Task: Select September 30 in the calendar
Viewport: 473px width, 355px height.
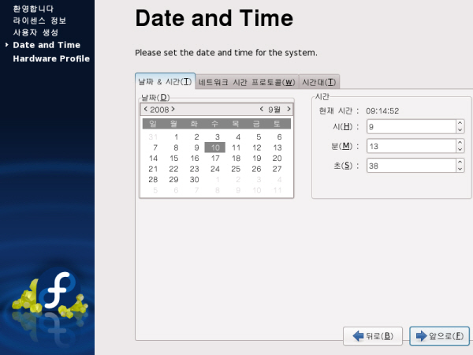Action: click(194, 180)
